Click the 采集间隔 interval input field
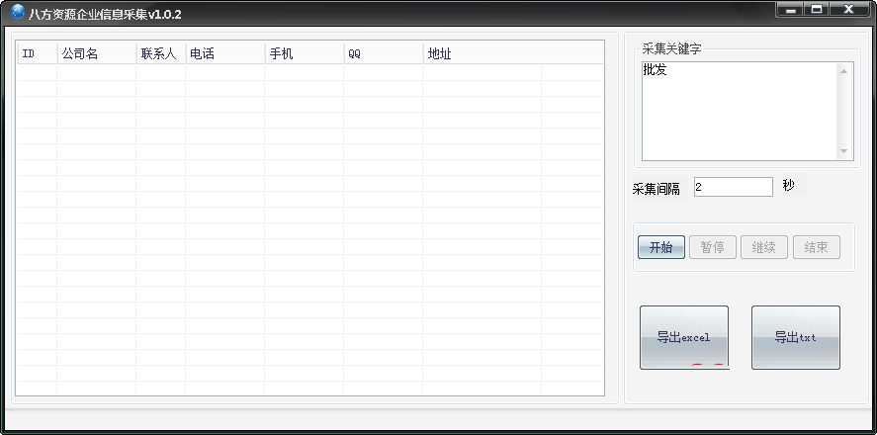The image size is (877, 435). click(734, 187)
